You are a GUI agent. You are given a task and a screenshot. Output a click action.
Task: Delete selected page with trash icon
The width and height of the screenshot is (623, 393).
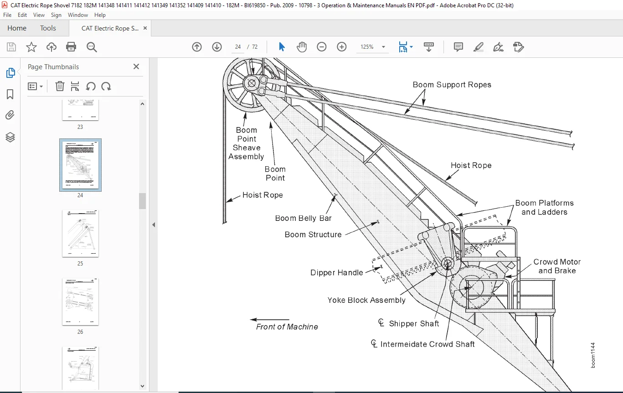pos(60,86)
